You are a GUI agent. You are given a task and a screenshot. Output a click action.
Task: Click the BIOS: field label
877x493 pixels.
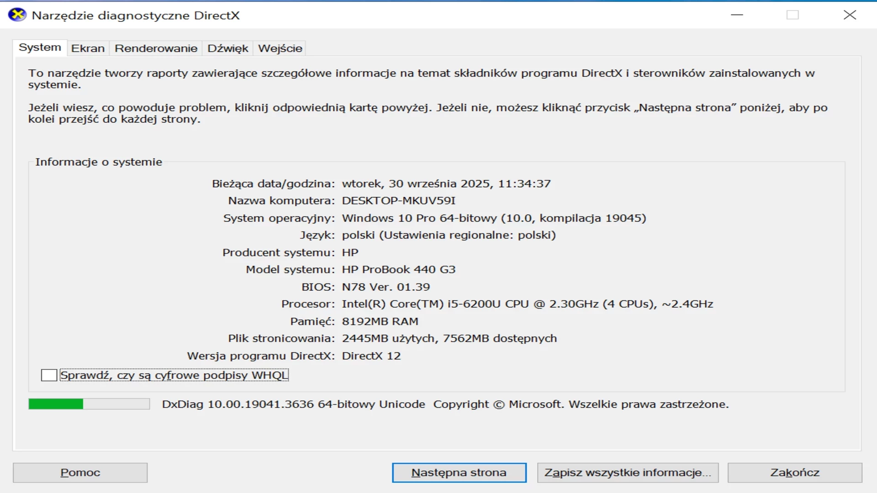[318, 287]
